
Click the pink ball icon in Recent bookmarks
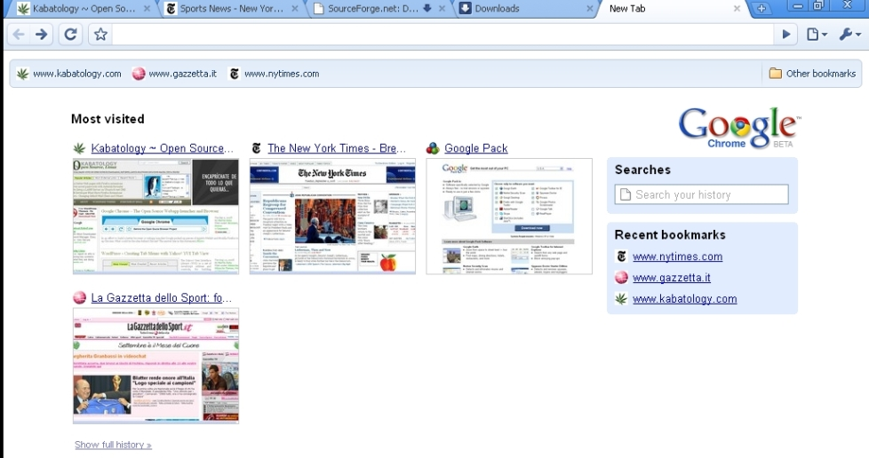click(x=621, y=278)
